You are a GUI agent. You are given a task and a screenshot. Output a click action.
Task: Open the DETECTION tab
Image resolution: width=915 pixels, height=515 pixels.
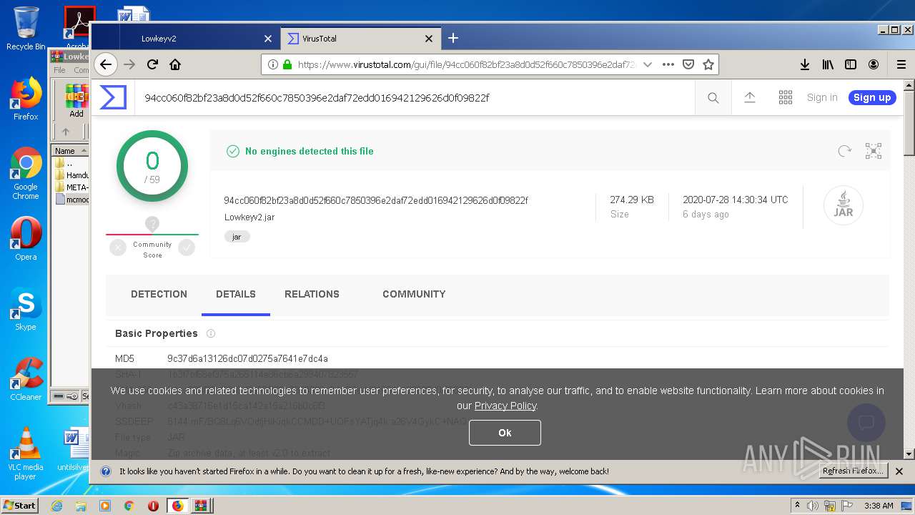(159, 294)
